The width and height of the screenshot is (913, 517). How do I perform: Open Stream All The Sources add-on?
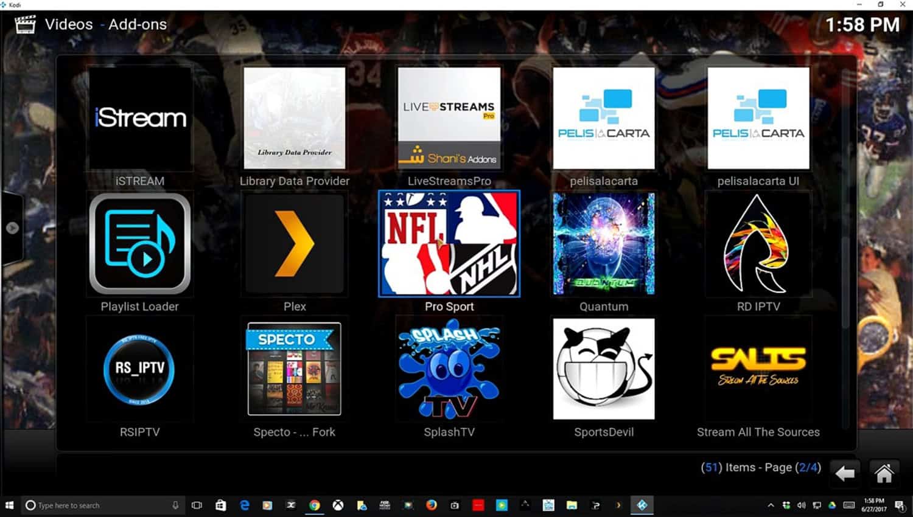click(758, 369)
